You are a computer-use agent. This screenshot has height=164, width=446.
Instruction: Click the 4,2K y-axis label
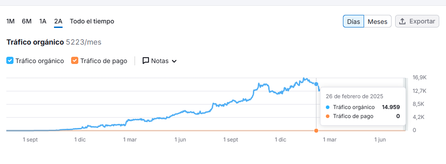[419, 117]
